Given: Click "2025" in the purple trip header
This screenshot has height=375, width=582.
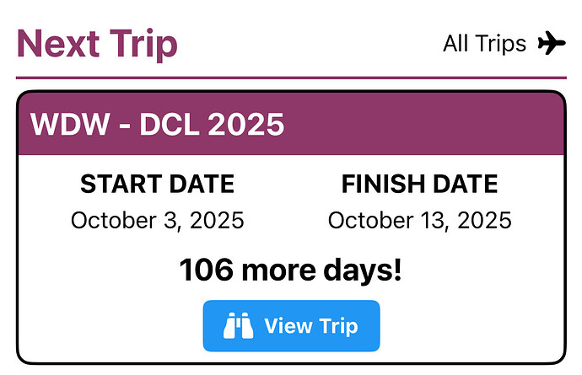Looking at the screenshot, I should click(246, 125).
